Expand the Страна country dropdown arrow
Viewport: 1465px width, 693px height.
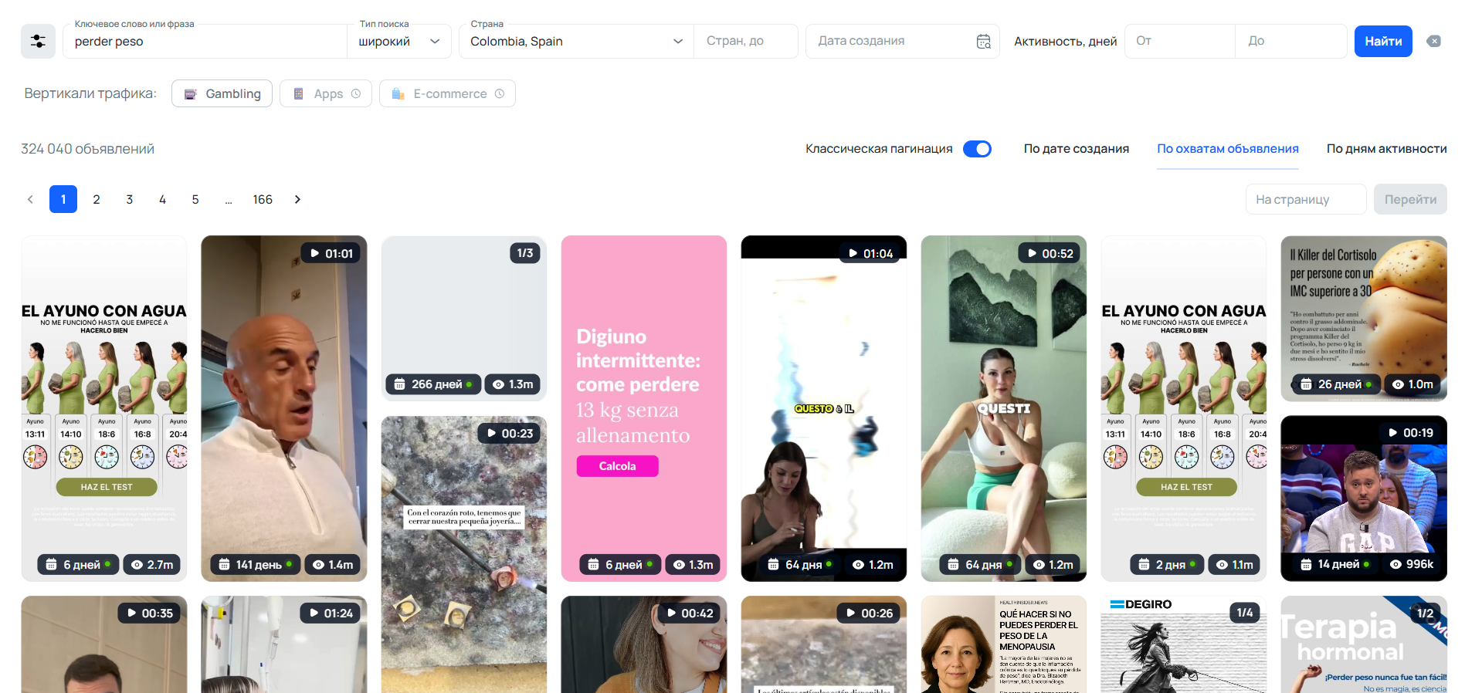[678, 42]
